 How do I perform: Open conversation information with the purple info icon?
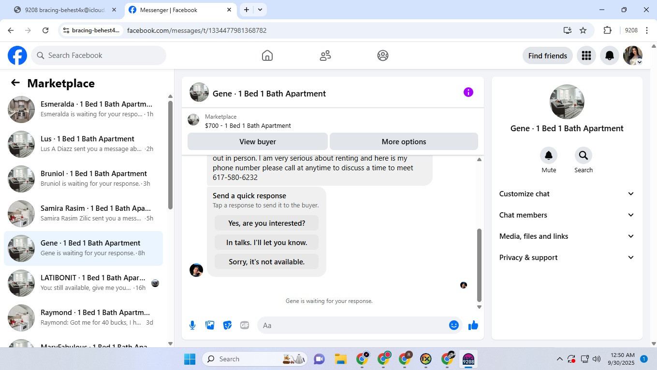(x=468, y=92)
